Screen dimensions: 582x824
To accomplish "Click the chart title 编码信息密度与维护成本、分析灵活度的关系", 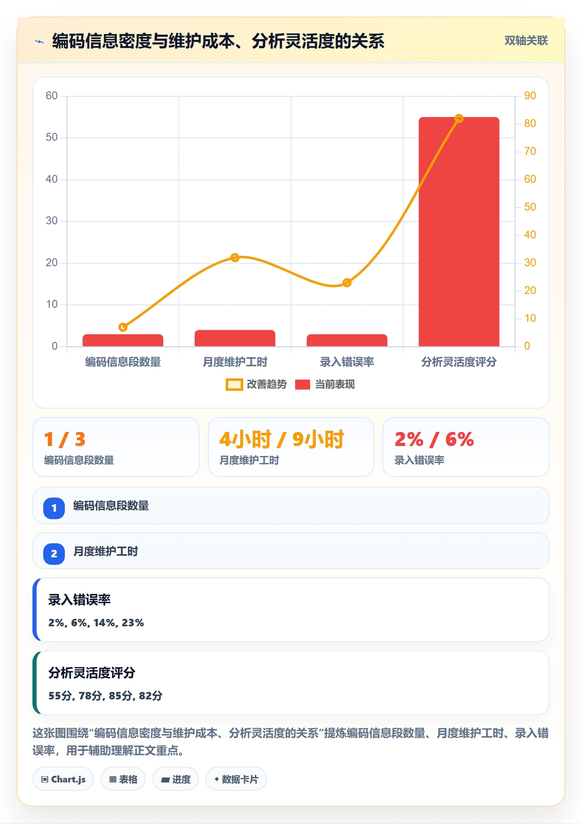I will coord(218,41).
